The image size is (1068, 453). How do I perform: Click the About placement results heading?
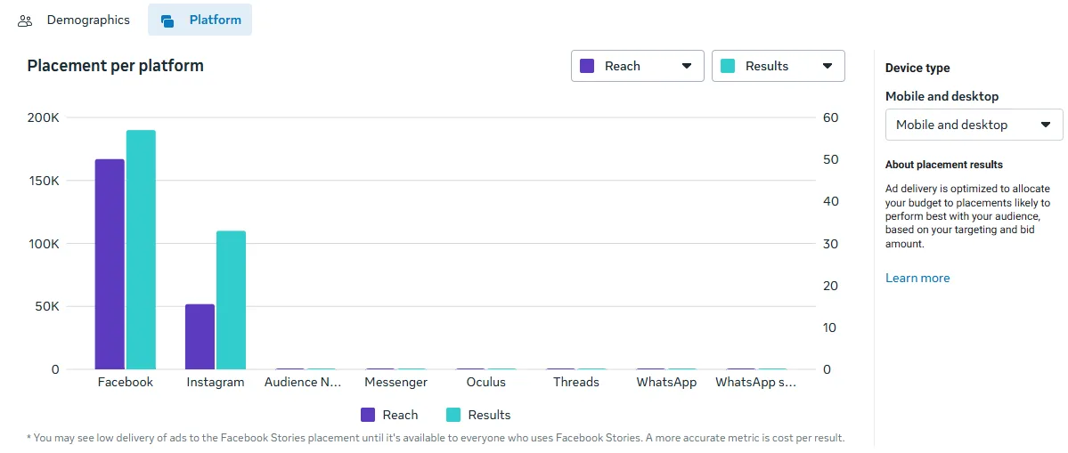[x=944, y=165]
